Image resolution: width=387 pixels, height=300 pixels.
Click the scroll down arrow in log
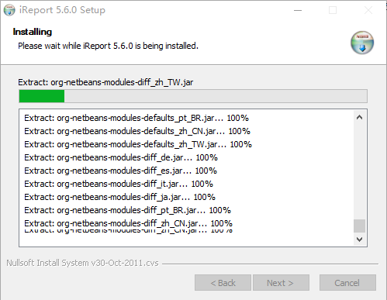click(x=359, y=240)
